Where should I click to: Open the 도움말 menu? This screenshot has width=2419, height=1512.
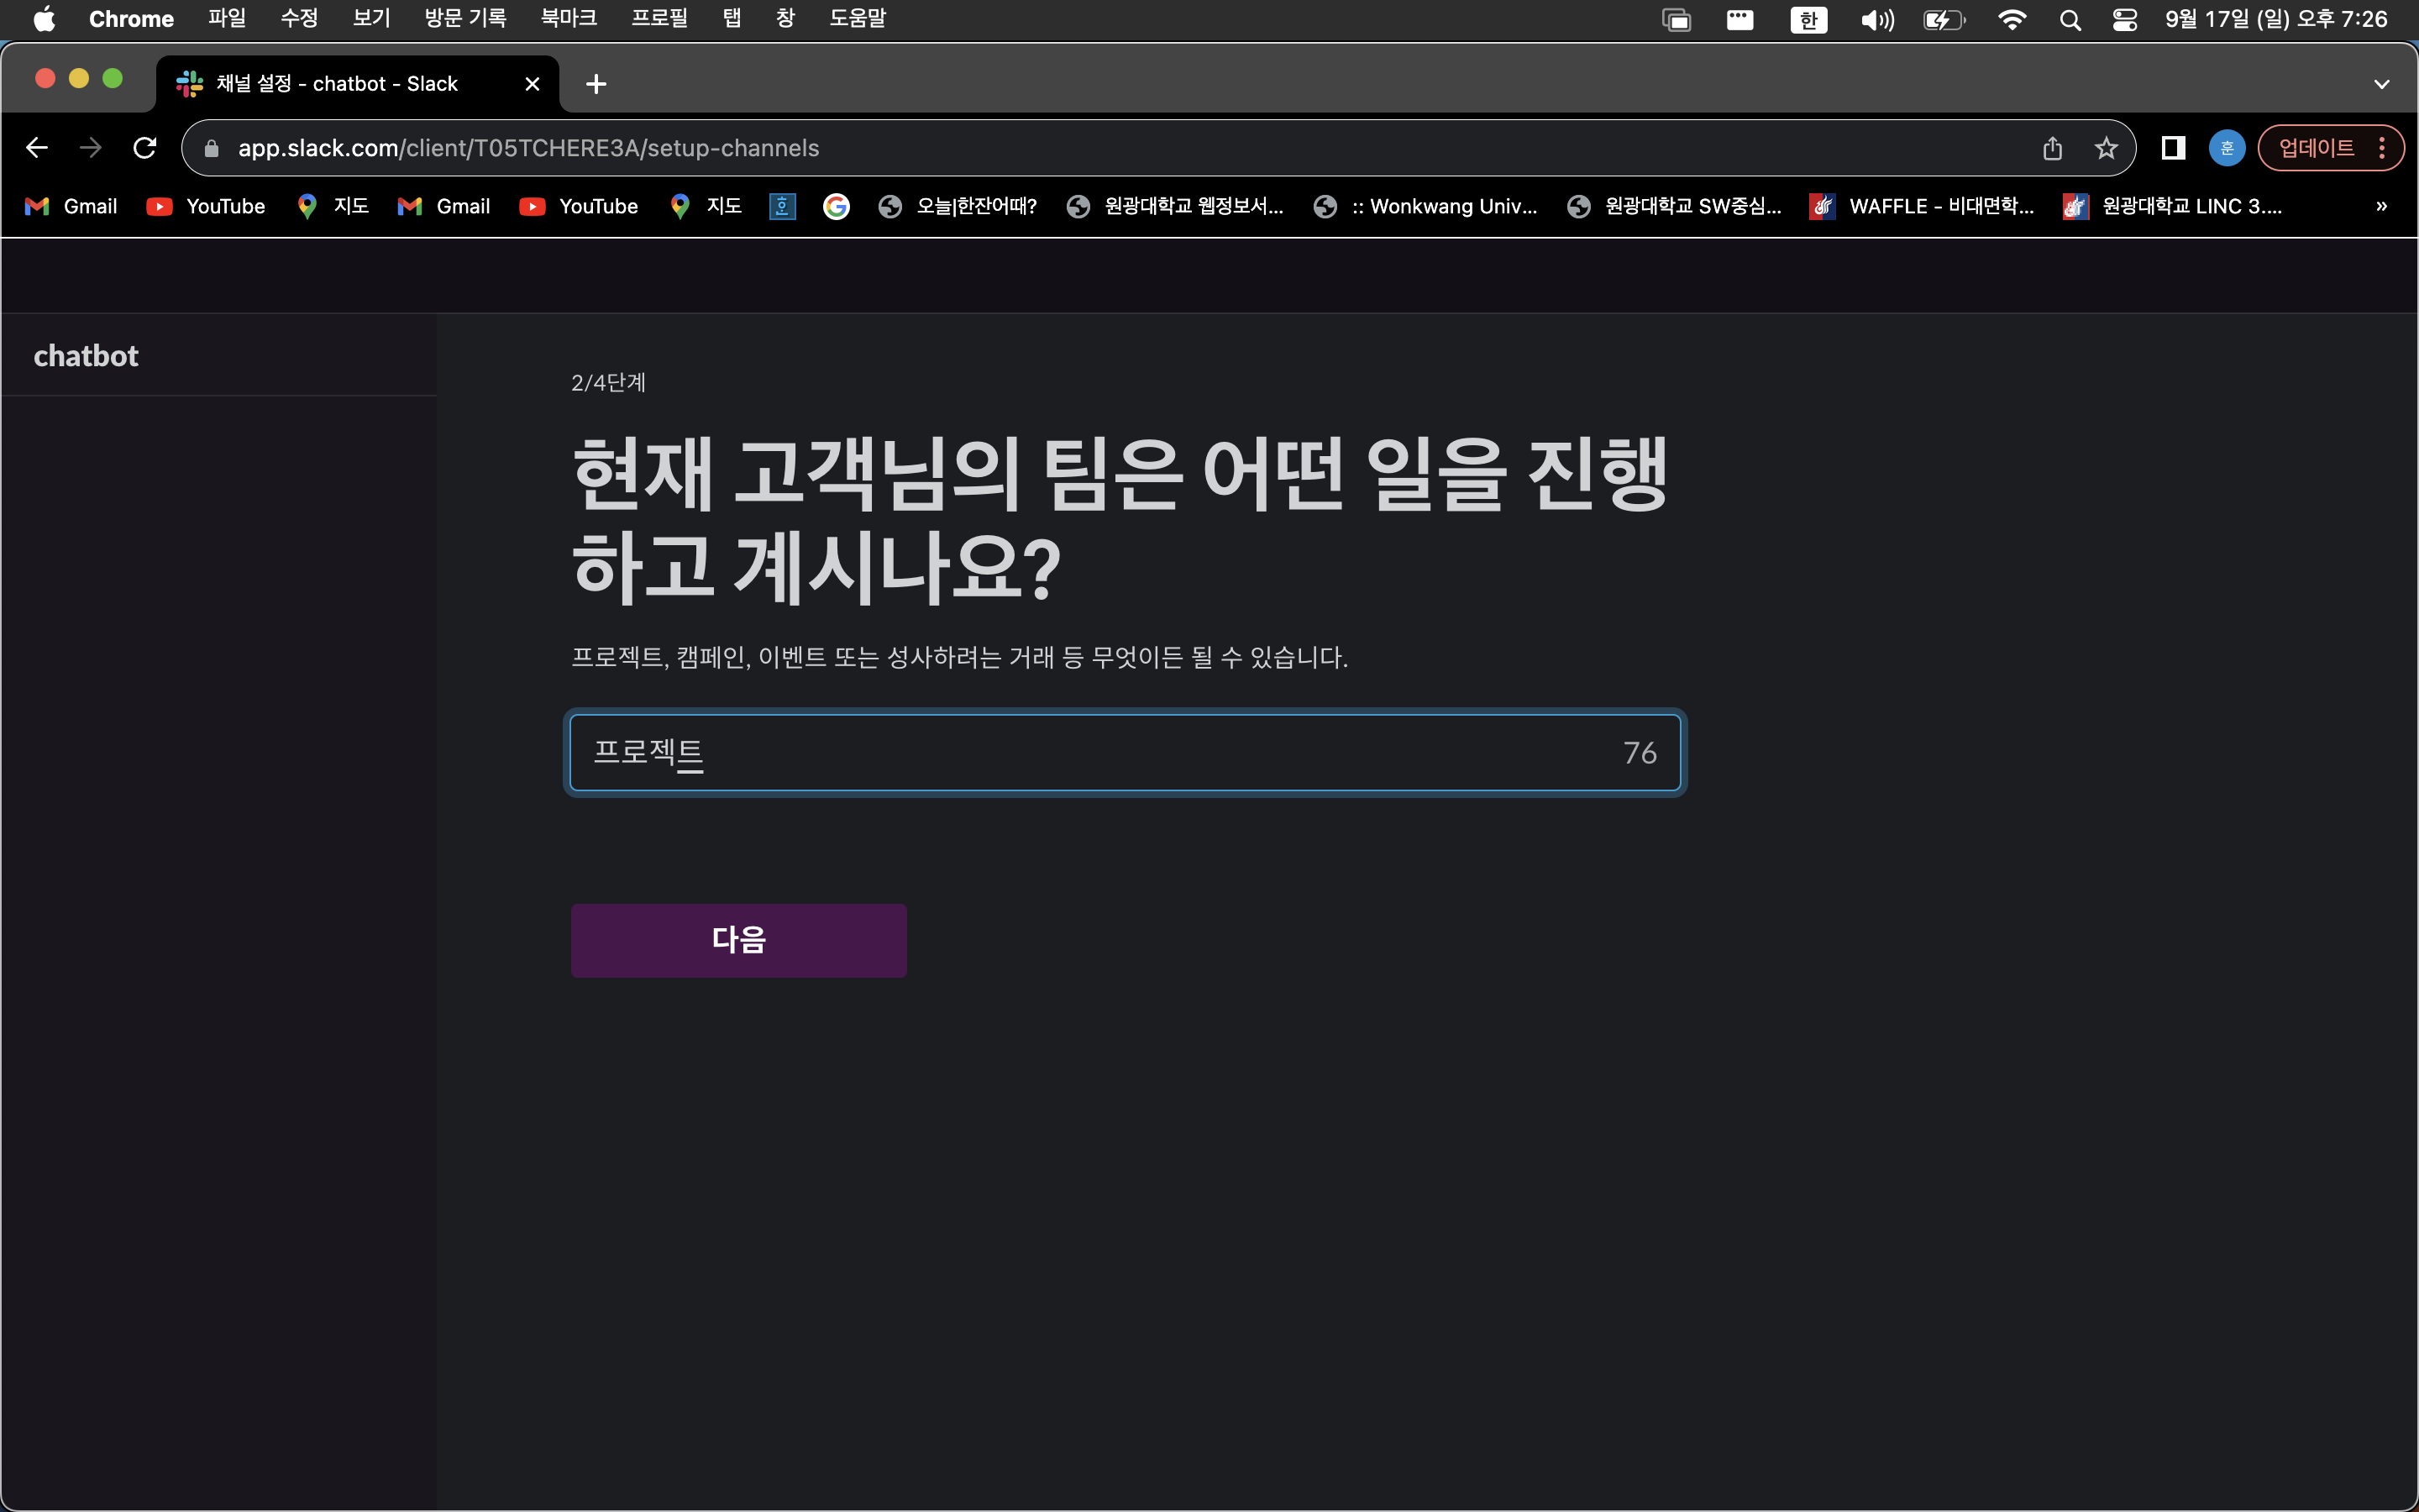[x=858, y=19]
